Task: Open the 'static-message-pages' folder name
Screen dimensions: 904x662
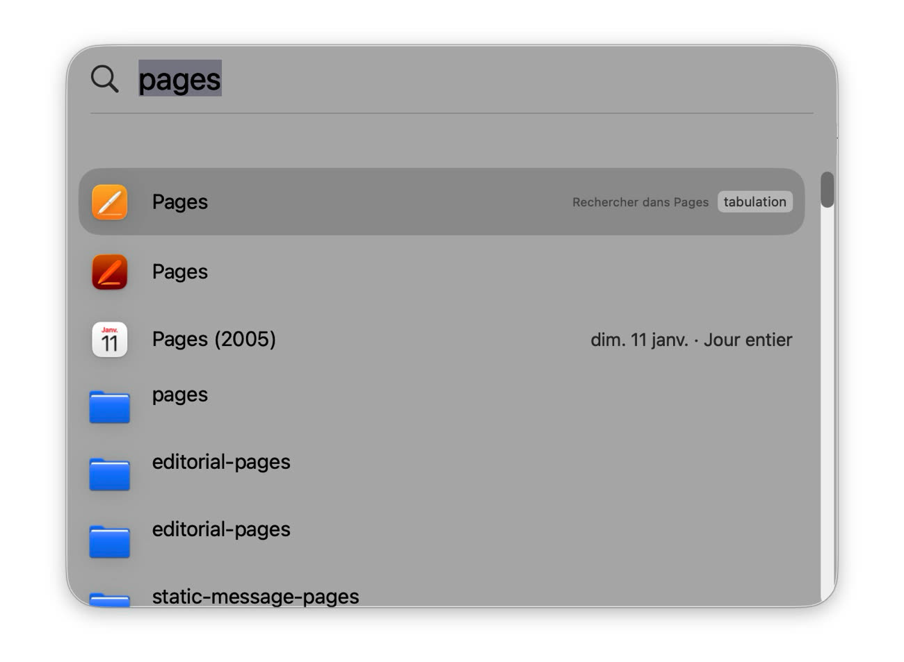Action: click(x=255, y=597)
